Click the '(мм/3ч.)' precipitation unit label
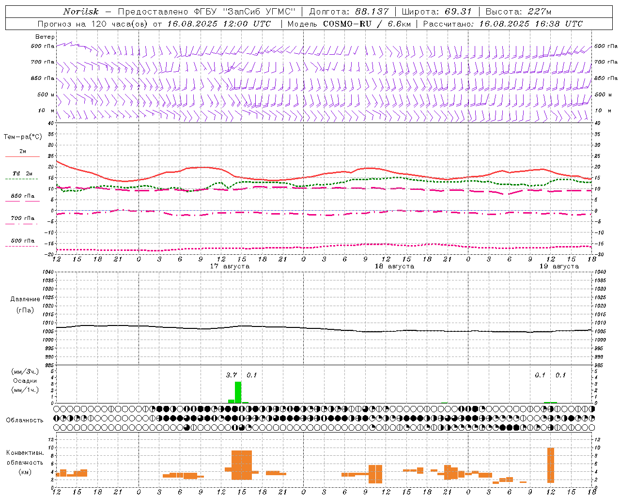The width and height of the screenshot is (620, 496). [x=25, y=372]
